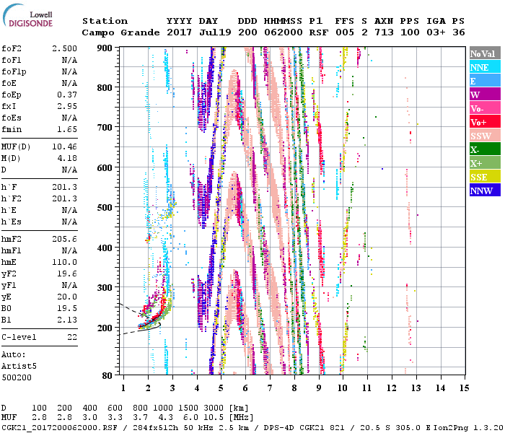Click the foF2 value 2.500
Viewport: 505px width, 433px height.
[x=63, y=47]
